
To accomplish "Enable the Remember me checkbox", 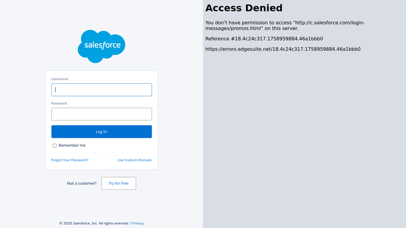I will (x=54, y=145).
